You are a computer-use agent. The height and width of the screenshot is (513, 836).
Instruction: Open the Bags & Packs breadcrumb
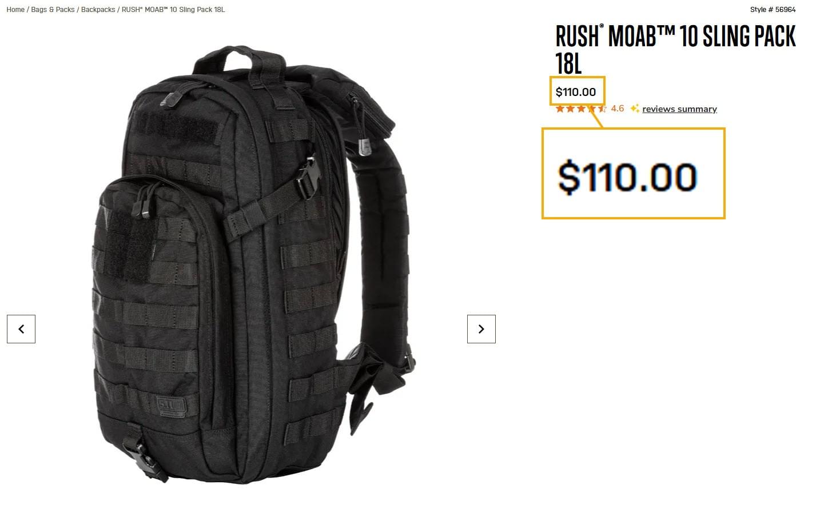53,10
